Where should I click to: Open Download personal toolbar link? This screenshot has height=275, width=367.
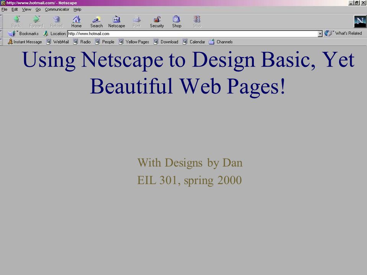pyautogui.click(x=166, y=42)
